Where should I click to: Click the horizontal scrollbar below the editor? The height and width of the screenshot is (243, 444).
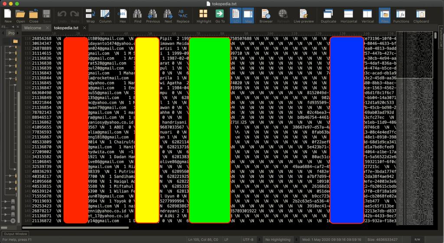point(75,227)
